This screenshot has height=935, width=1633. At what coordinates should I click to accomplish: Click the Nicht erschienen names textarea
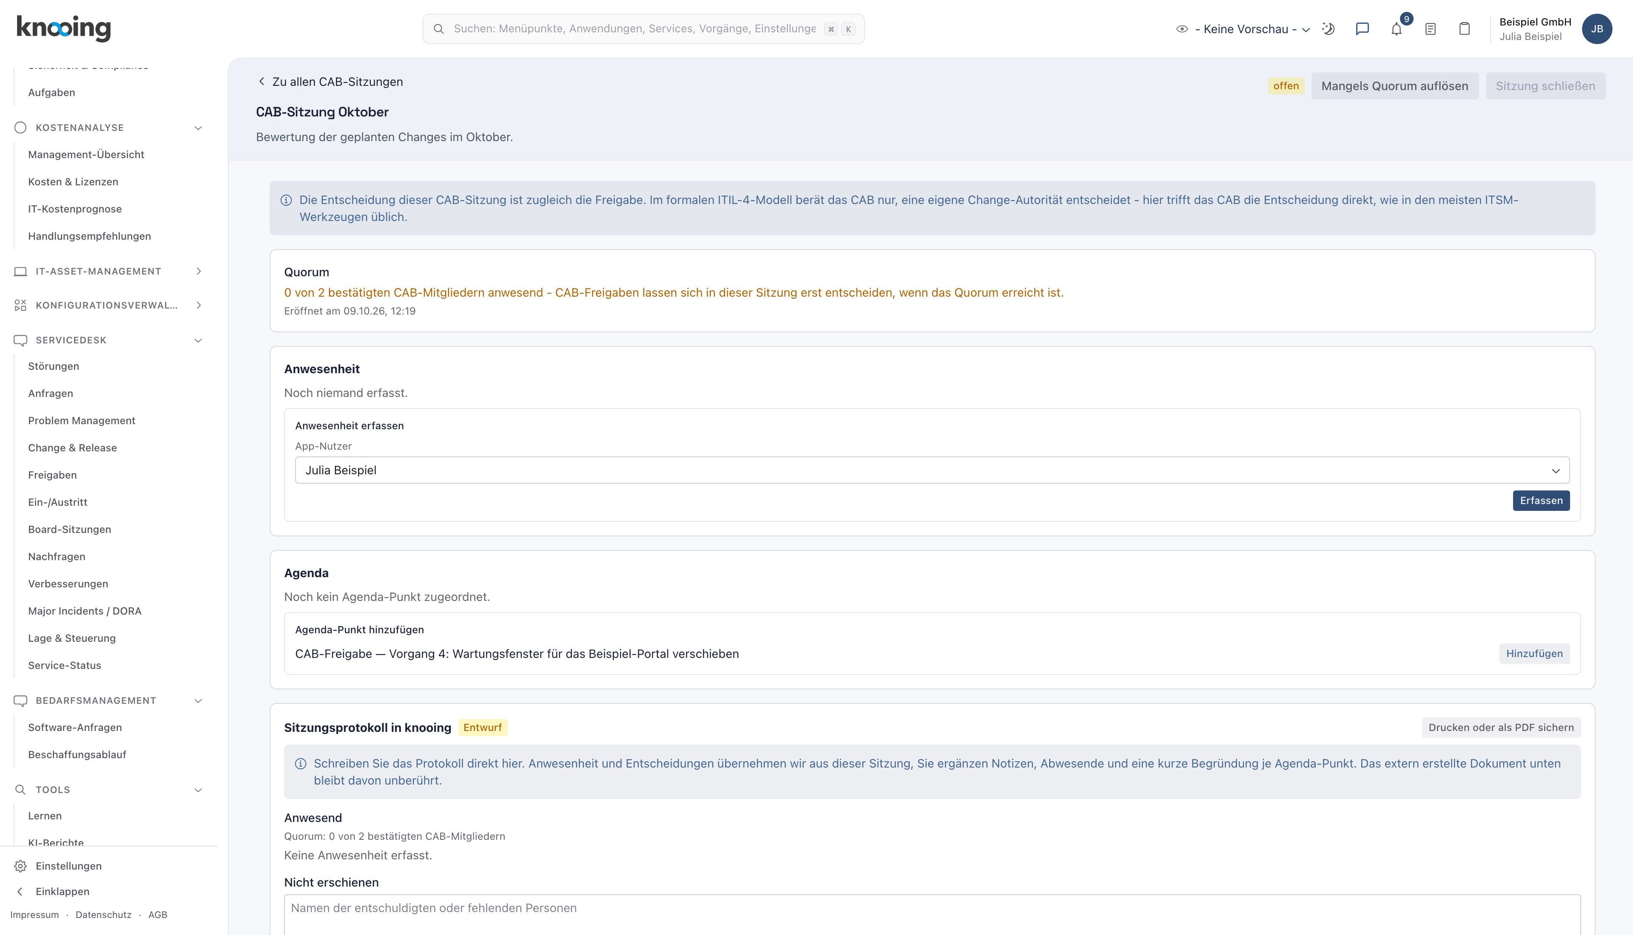coord(932,915)
